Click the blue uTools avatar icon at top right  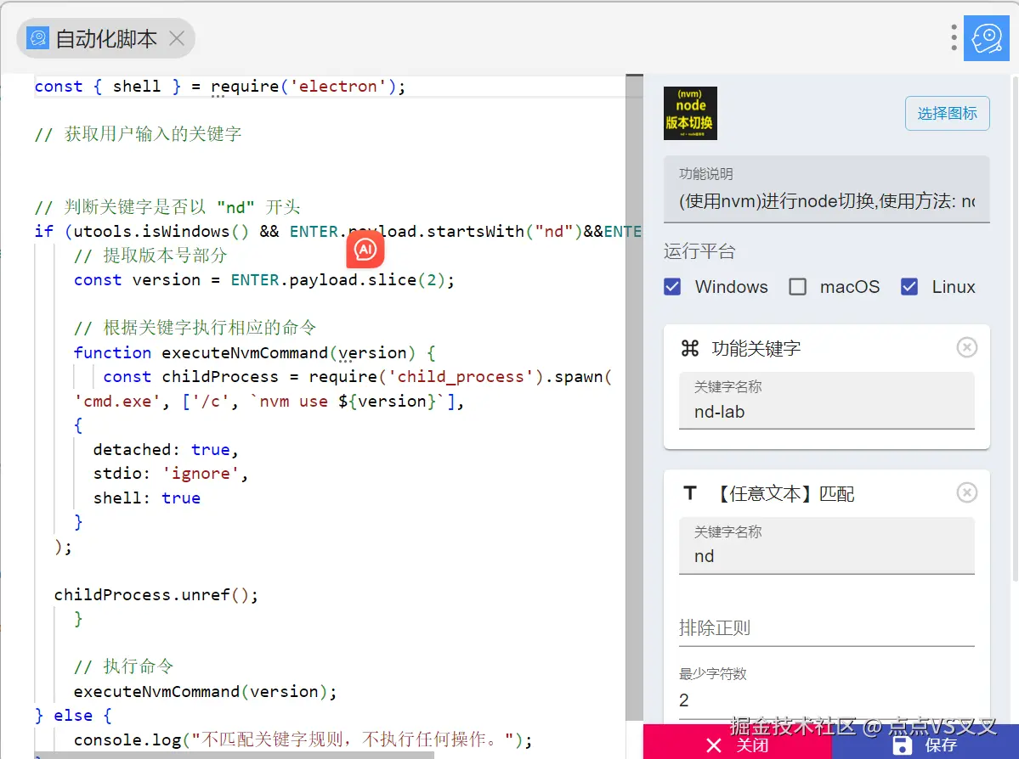(986, 38)
